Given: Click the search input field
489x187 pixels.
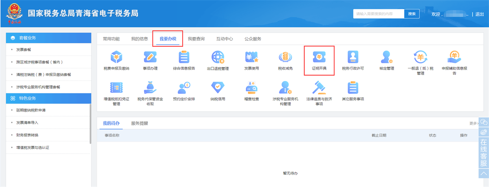Looking at the screenshot, I should 378,14.
